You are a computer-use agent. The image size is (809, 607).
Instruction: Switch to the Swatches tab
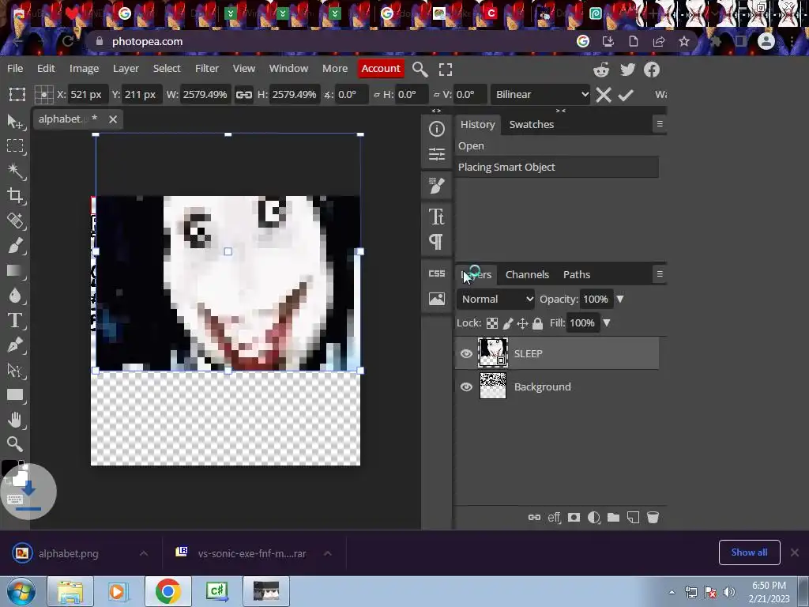(x=532, y=124)
